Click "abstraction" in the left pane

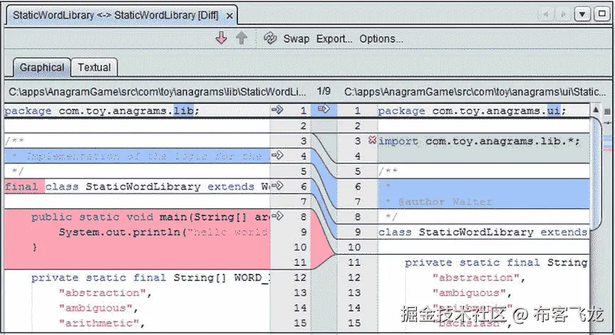[102, 293]
